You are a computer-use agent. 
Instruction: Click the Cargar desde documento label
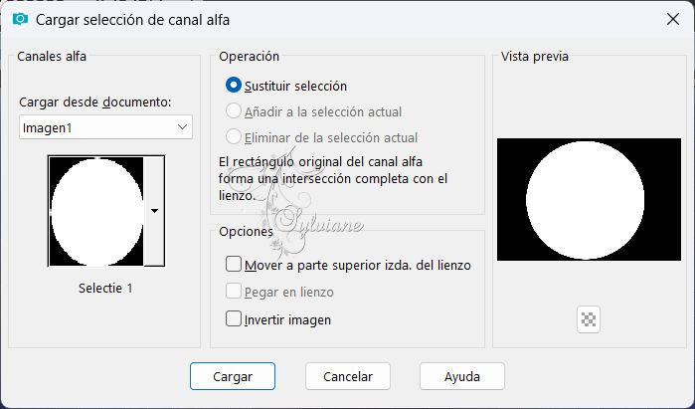tap(95, 102)
